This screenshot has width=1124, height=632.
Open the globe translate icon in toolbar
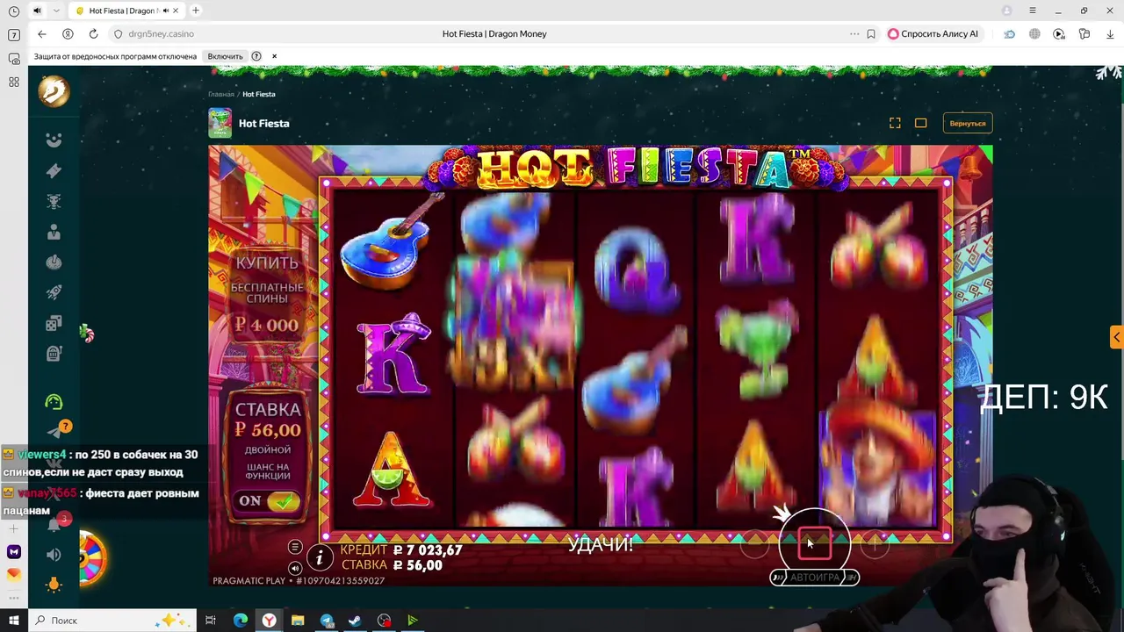tap(1034, 33)
